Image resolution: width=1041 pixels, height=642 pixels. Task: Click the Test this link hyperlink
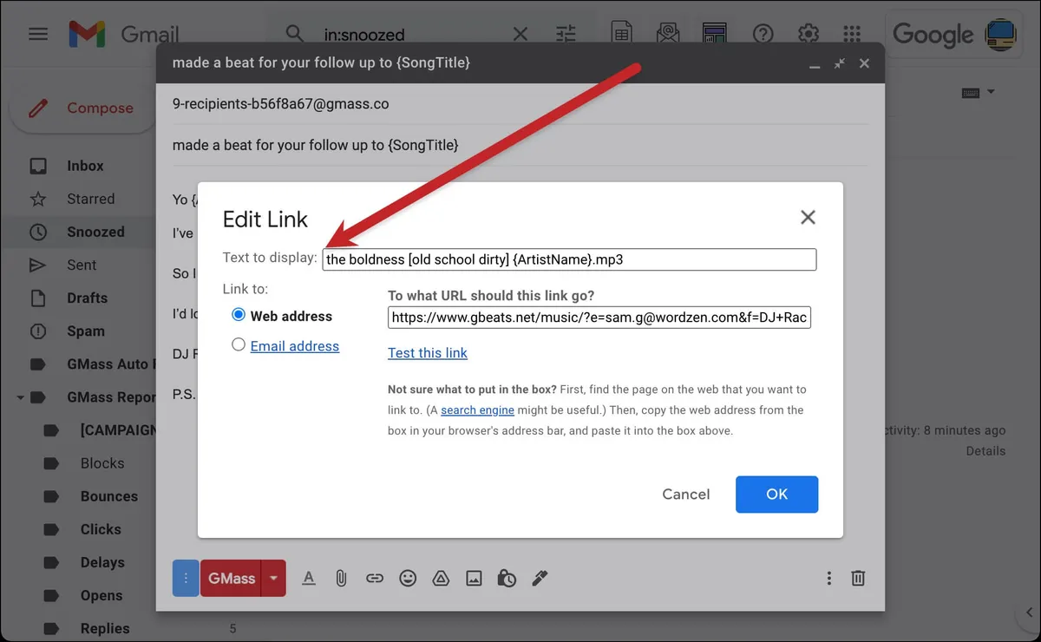click(427, 352)
